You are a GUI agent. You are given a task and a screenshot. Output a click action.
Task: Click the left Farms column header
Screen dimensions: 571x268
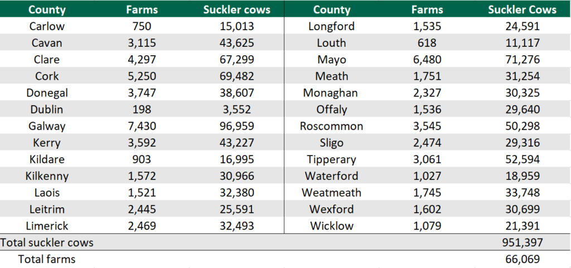(142, 9)
